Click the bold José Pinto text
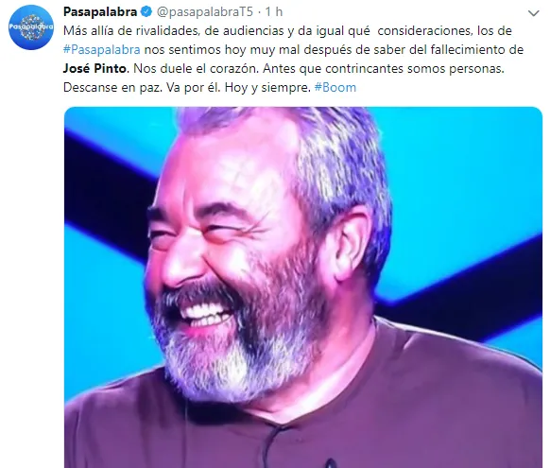Viewport: 550px width, 468px height. pyautogui.click(x=95, y=68)
